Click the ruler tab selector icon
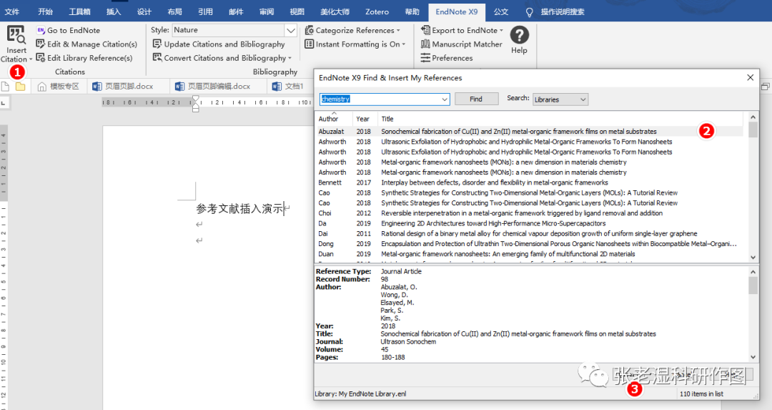The width and height of the screenshot is (772, 410). (4, 103)
